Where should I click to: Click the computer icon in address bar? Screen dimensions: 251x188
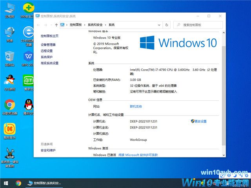coord(62,25)
